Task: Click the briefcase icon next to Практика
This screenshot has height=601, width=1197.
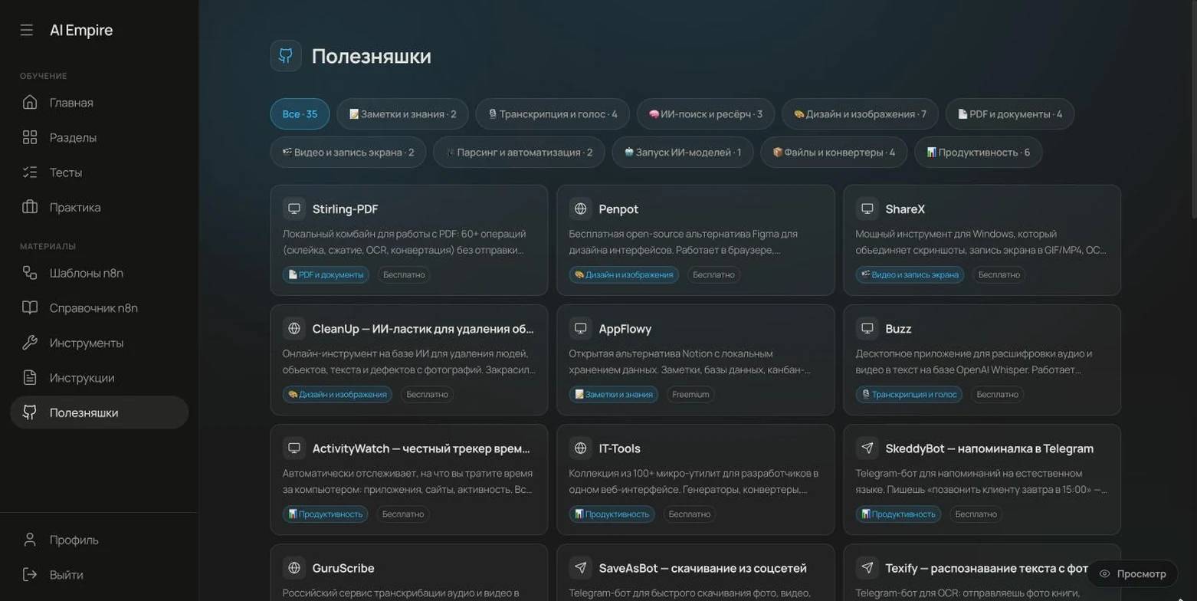Action: point(30,208)
